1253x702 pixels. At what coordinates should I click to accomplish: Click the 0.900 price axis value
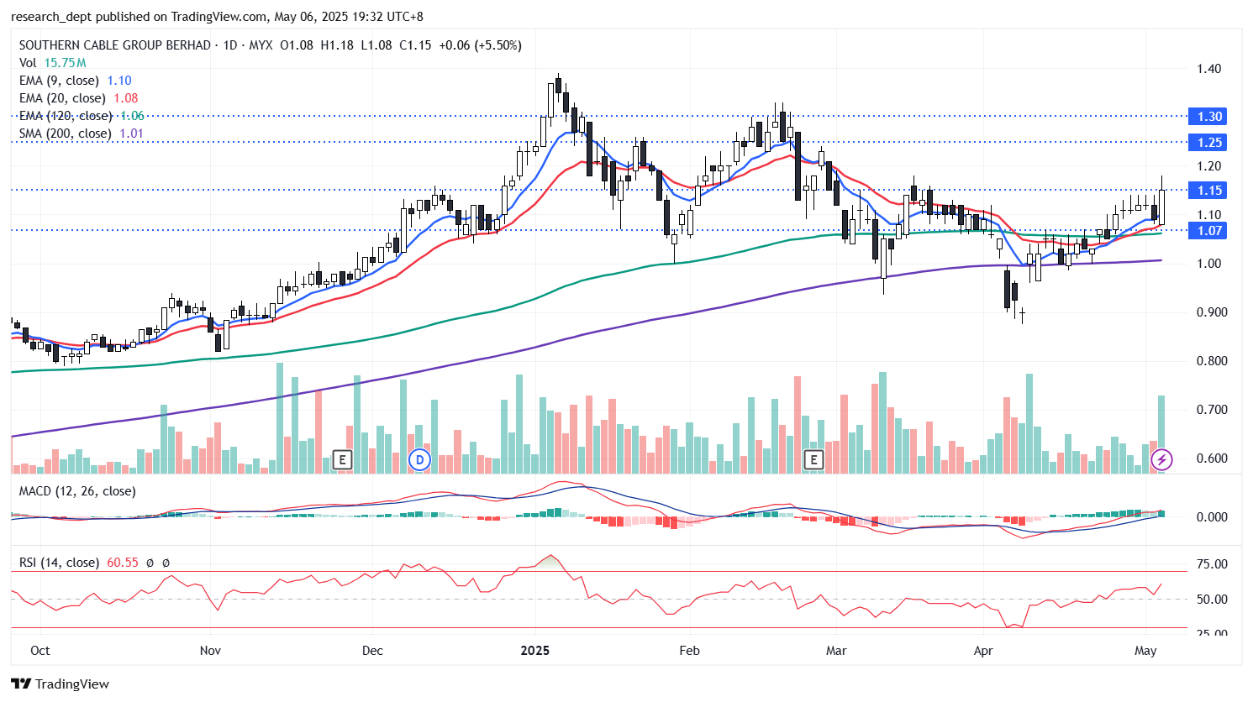coord(1212,312)
